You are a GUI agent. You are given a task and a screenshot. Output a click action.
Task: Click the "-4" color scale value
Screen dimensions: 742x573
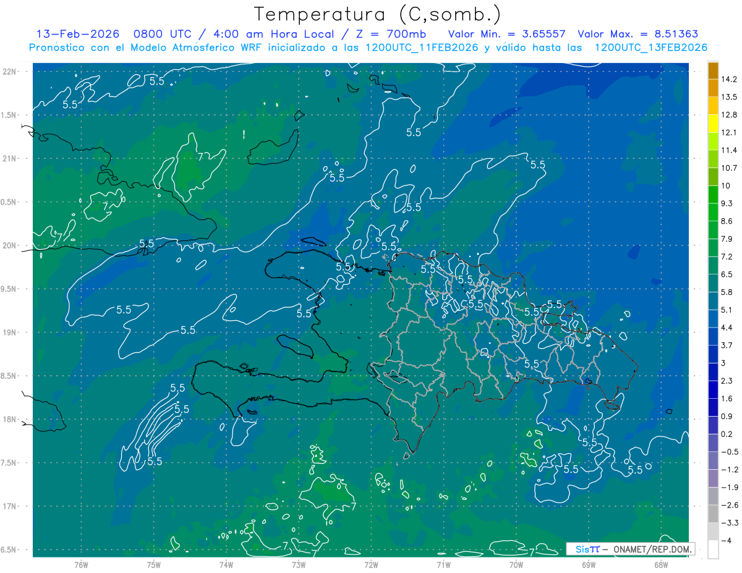727,540
